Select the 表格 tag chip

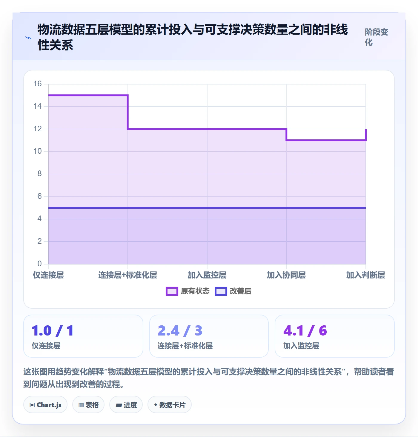coord(88,405)
